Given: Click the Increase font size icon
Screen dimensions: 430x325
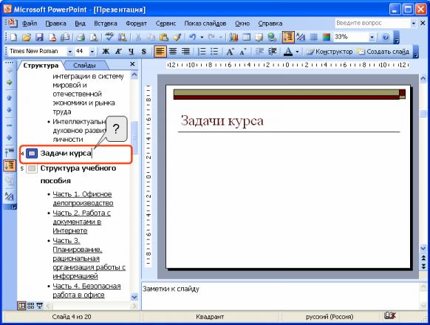Looking at the screenshot, I should (230, 51).
